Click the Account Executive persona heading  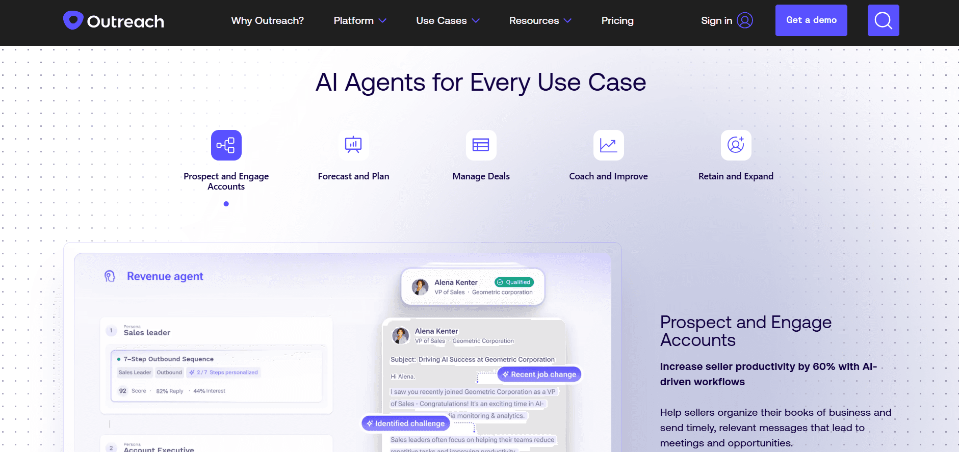(x=159, y=449)
